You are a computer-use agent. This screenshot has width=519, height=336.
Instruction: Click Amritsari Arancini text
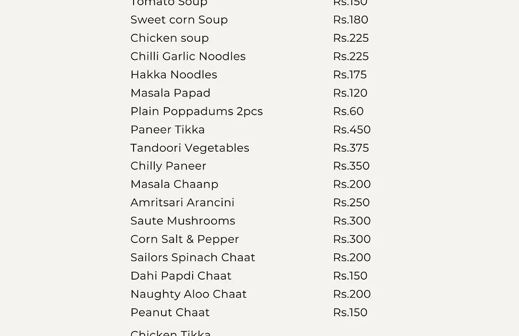(x=183, y=203)
